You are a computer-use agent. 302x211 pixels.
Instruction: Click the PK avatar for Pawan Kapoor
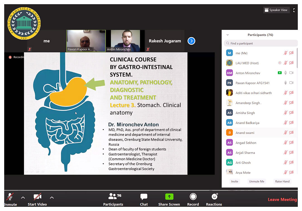pos(229,83)
